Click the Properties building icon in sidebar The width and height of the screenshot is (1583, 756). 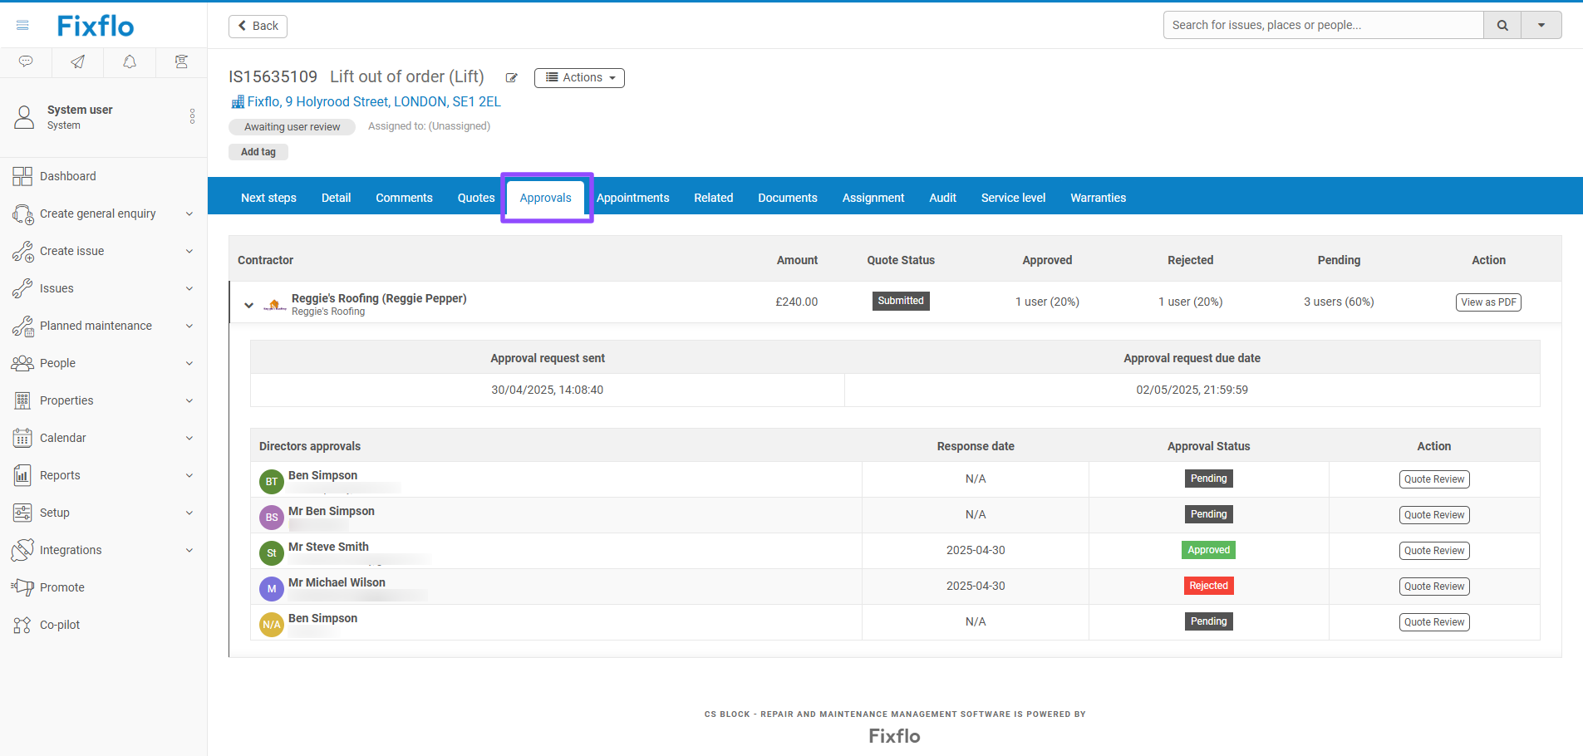tap(22, 400)
